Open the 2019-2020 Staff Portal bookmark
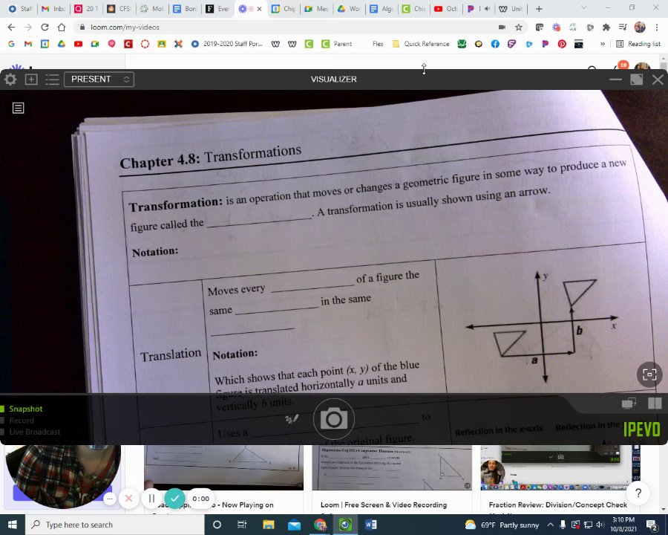This screenshot has width=668, height=535. pyautogui.click(x=227, y=44)
